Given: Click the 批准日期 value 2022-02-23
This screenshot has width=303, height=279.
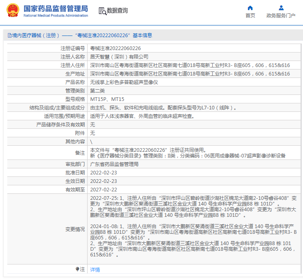Looking at the screenshot, I should [x=104, y=173].
